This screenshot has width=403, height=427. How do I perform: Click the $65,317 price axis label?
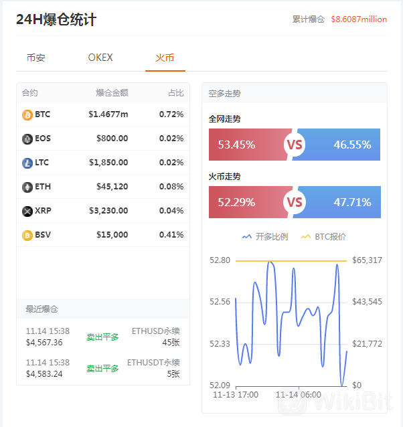coord(367,260)
